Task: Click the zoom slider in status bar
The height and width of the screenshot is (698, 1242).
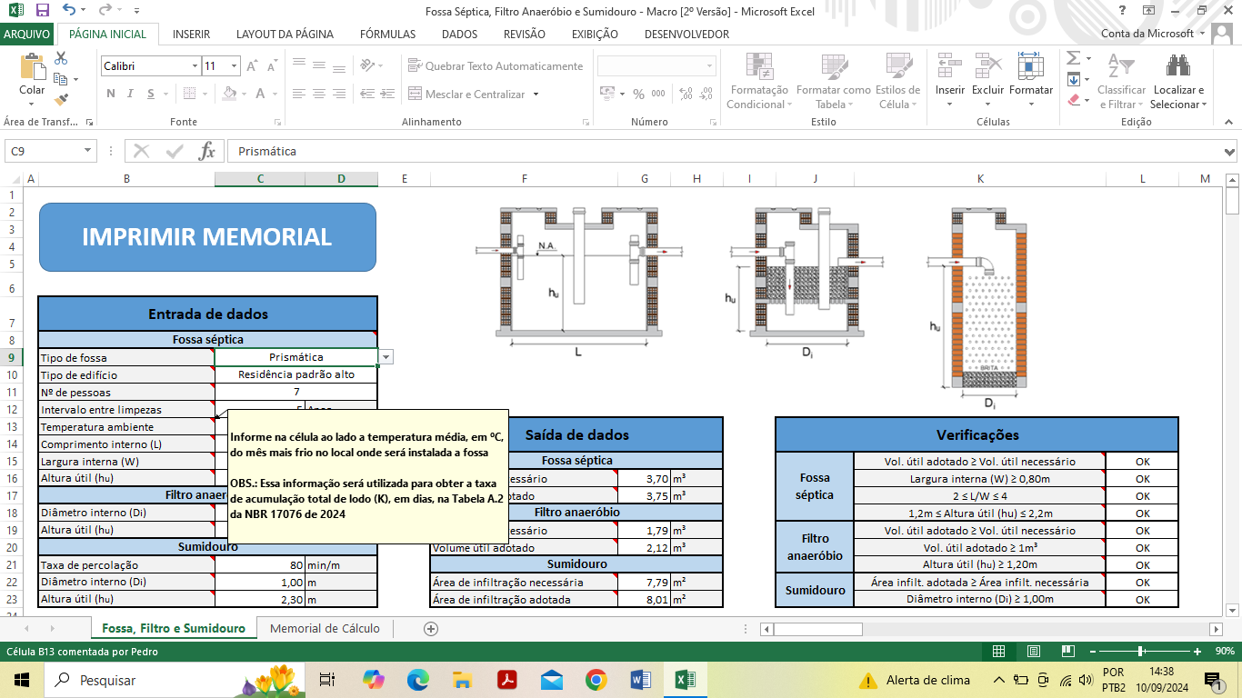Action: pos(1140,652)
